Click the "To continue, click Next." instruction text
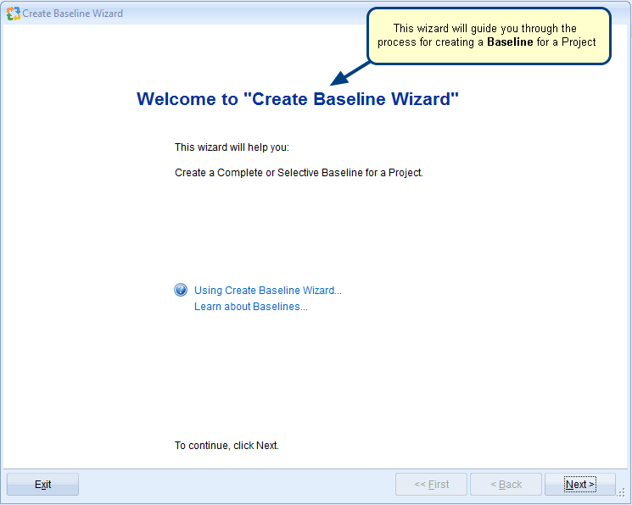Viewport: 632px width, 505px height. pos(227,446)
